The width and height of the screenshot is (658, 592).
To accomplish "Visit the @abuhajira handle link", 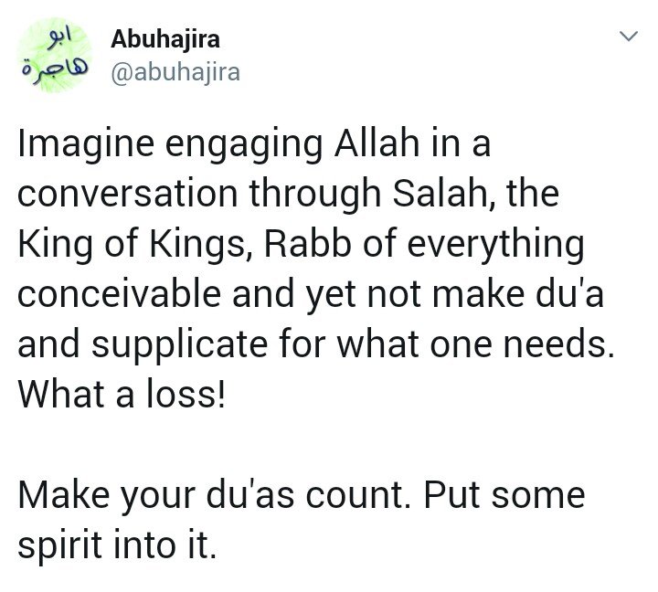I will coord(175,71).
